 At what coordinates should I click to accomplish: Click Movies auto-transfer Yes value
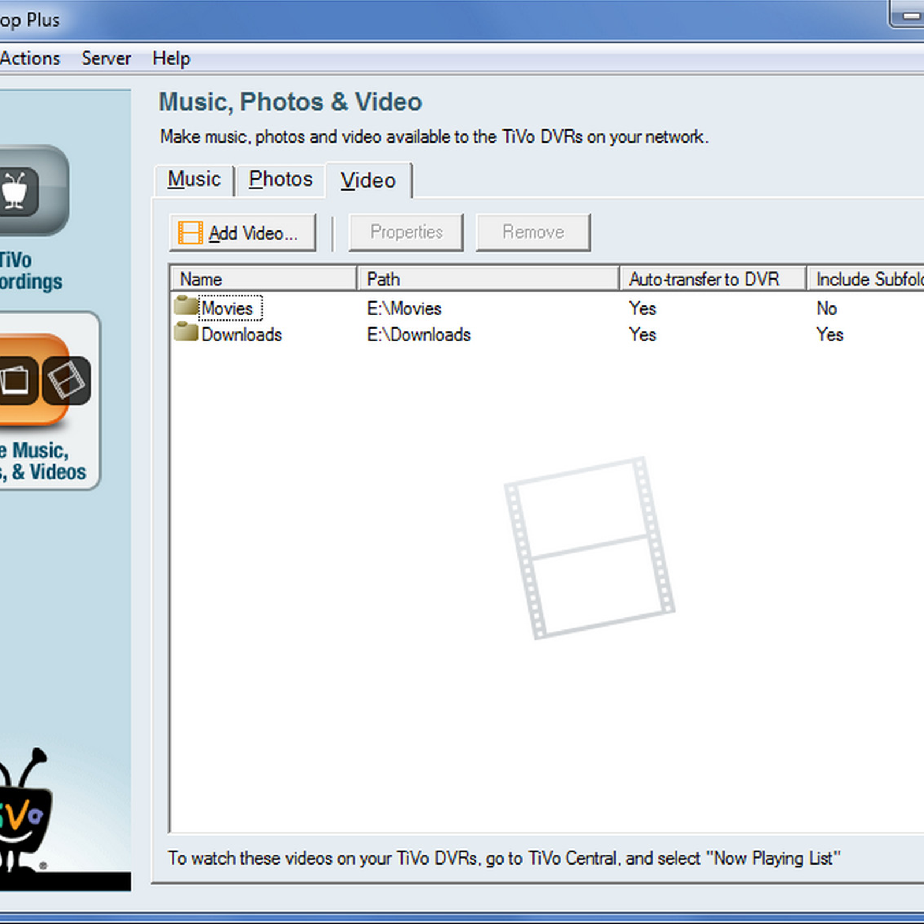pyautogui.click(x=643, y=308)
